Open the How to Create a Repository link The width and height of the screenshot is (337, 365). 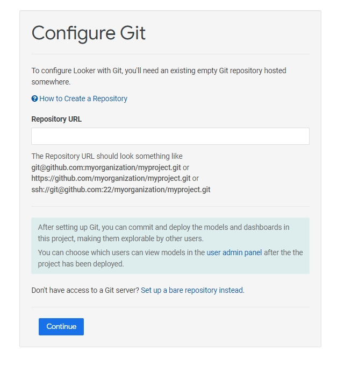coord(83,99)
